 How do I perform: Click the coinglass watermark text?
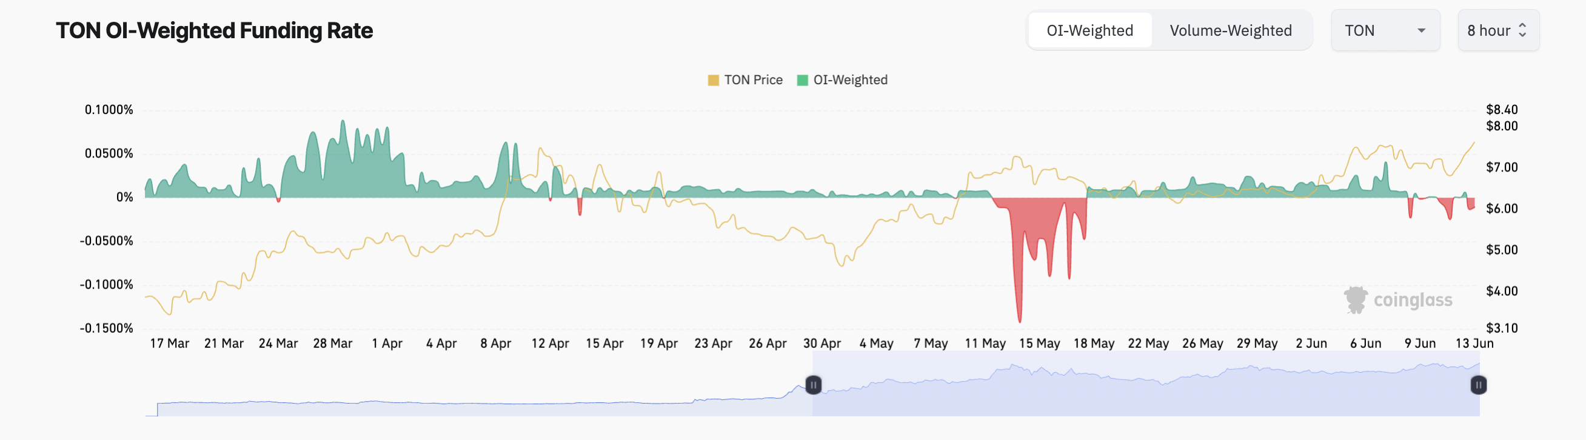pyautogui.click(x=1413, y=301)
